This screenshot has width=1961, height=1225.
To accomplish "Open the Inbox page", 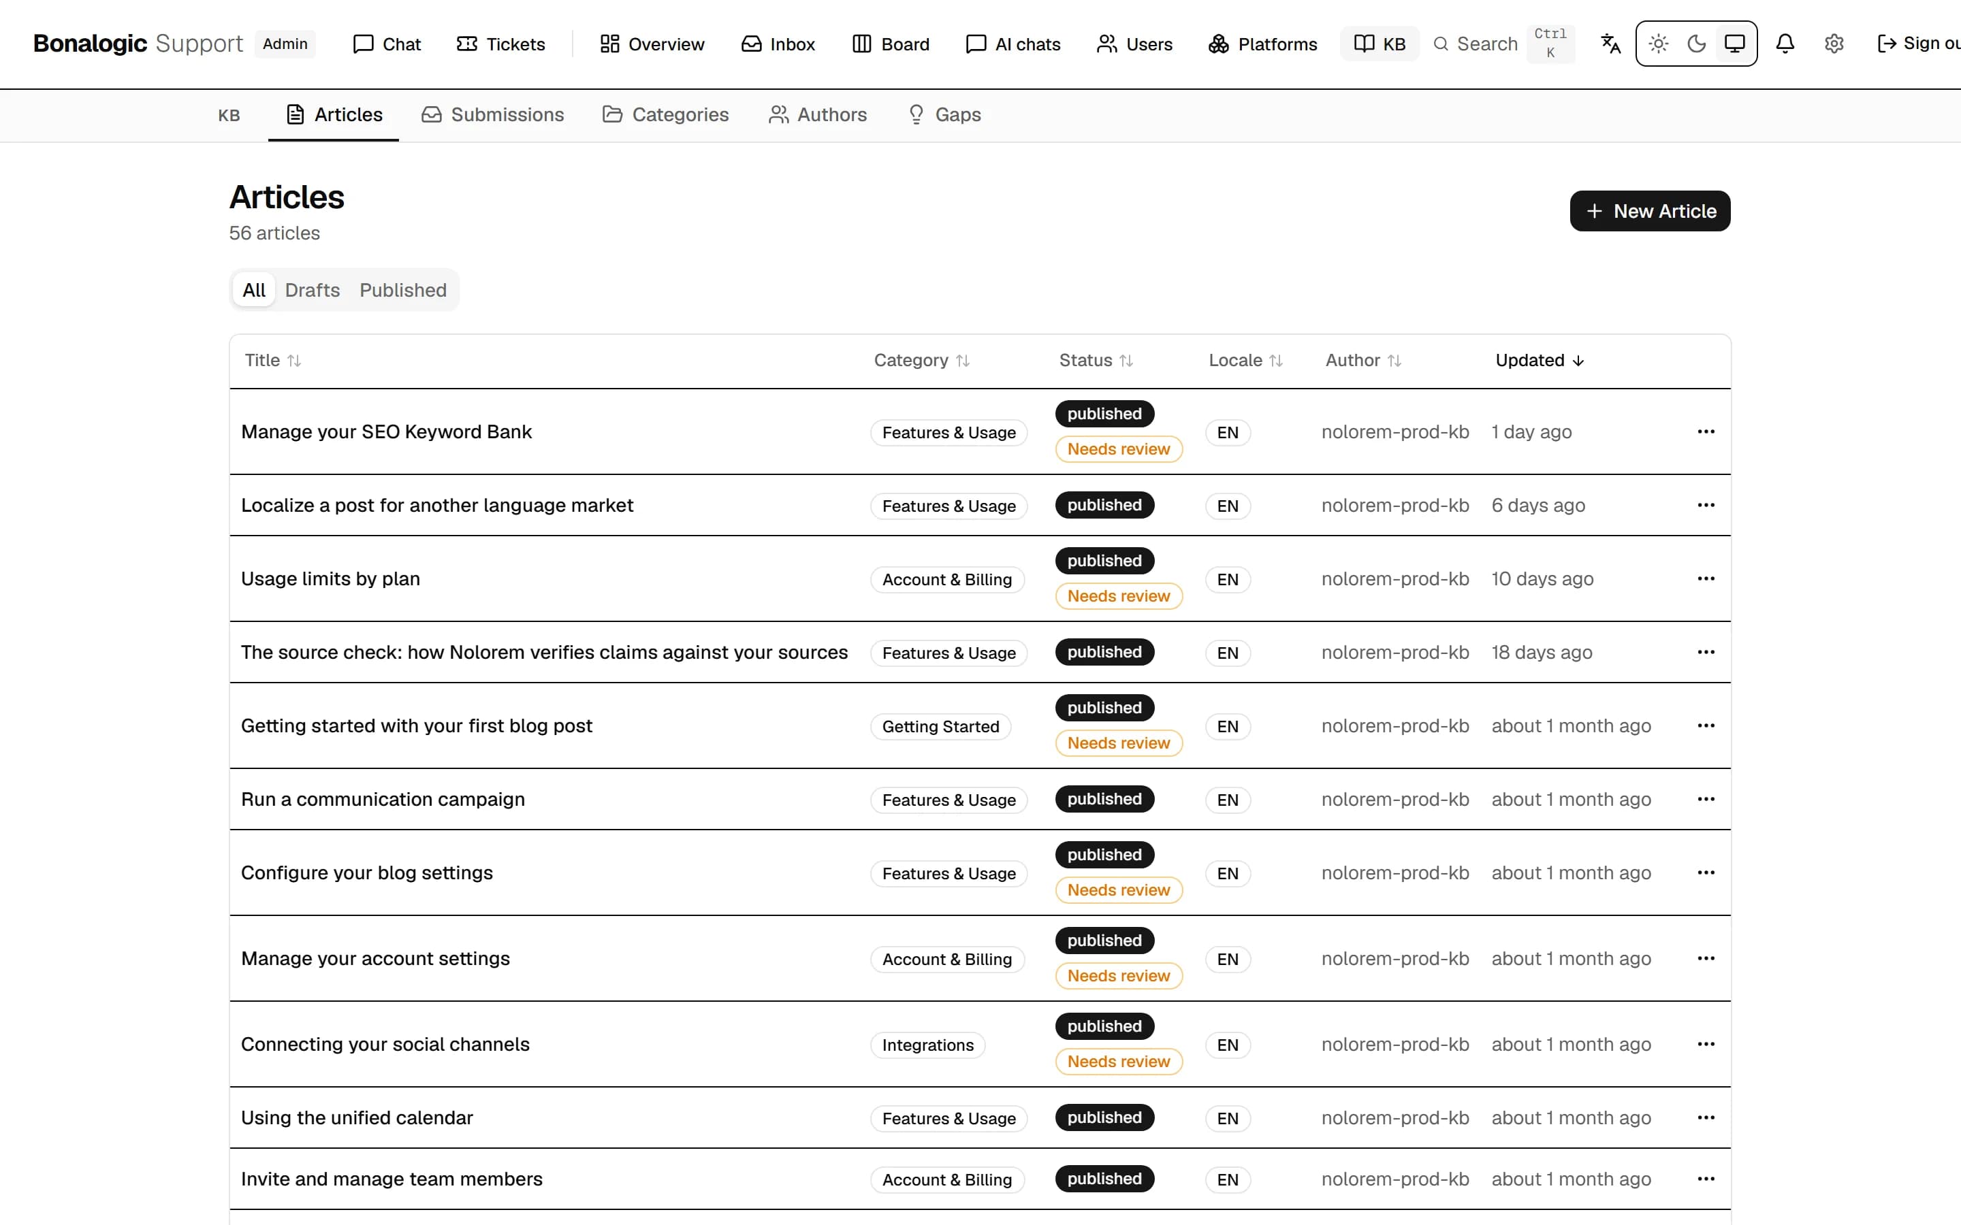I will tap(778, 44).
